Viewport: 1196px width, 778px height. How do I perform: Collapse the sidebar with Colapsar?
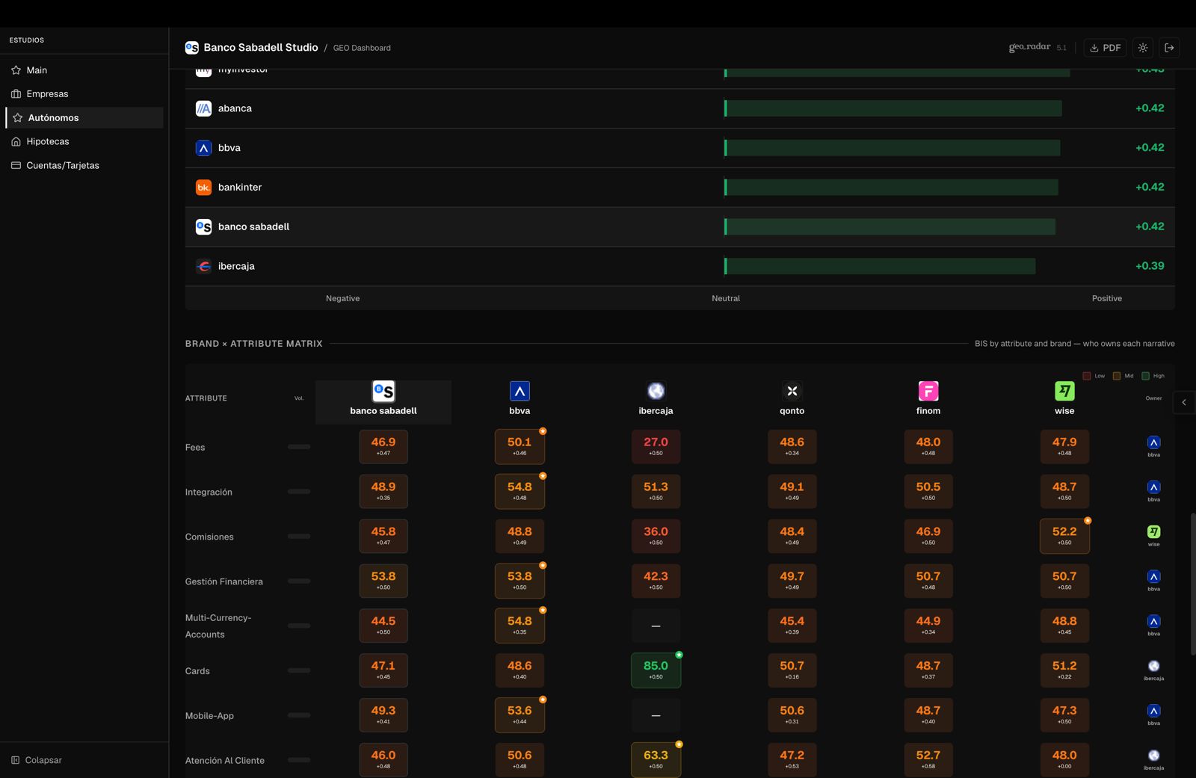pos(43,760)
